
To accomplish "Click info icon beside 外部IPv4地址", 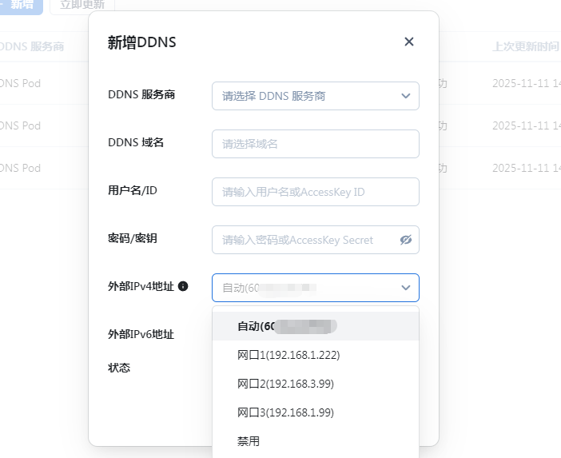I will point(183,286).
